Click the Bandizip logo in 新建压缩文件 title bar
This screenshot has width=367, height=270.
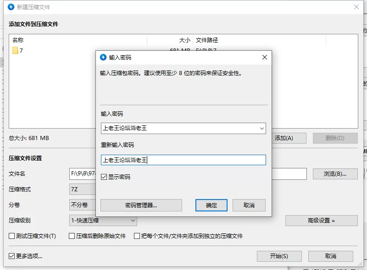pos(11,7)
